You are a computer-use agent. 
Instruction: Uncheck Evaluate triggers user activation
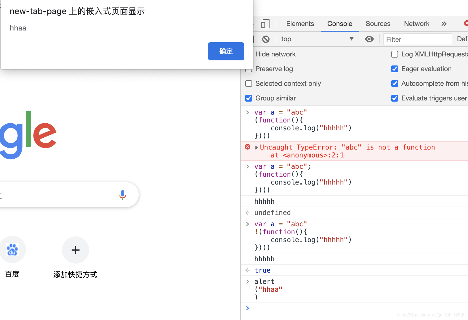click(x=395, y=98)
